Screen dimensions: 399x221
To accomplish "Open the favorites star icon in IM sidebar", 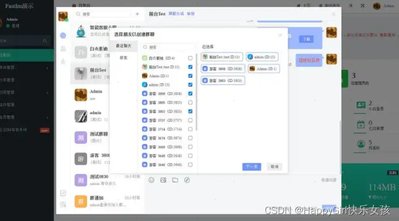I will click(63, 61).
